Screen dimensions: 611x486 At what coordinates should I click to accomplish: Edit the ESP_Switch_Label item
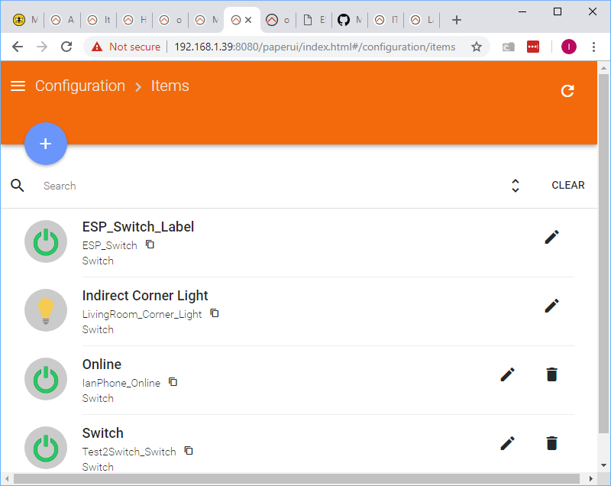coord(551,237)
